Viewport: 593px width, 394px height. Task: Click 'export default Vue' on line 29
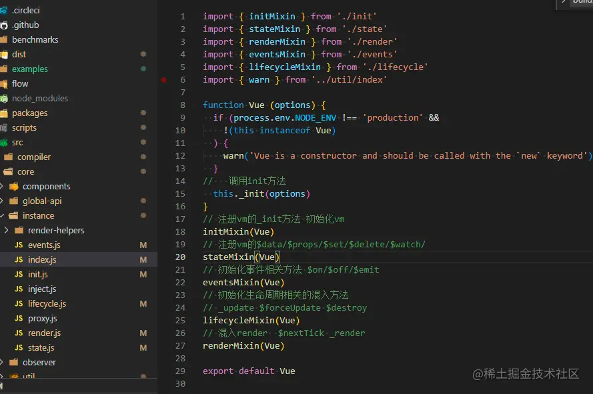pos(249,371)
